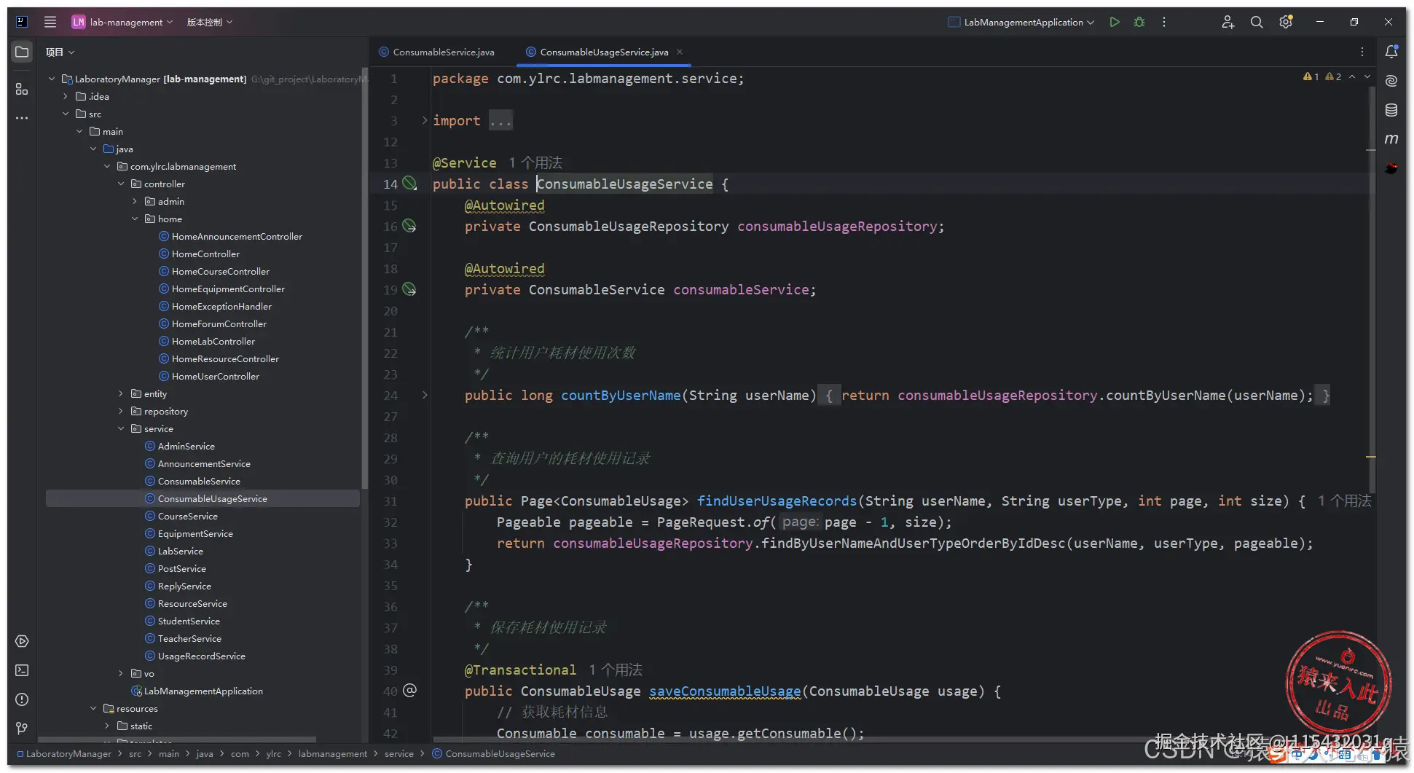Screen dimensions: 1414x773
Task: Click Spring bean gutter icon on line 14
Action: point(410,184)
